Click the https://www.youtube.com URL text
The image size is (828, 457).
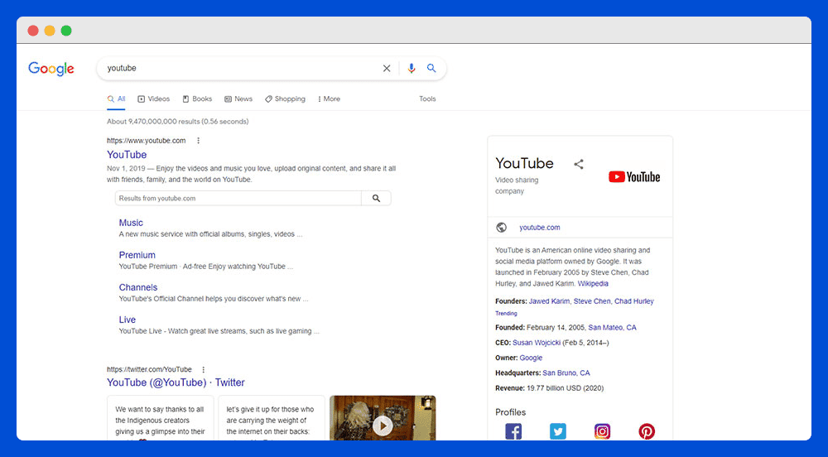click(147, 141)
